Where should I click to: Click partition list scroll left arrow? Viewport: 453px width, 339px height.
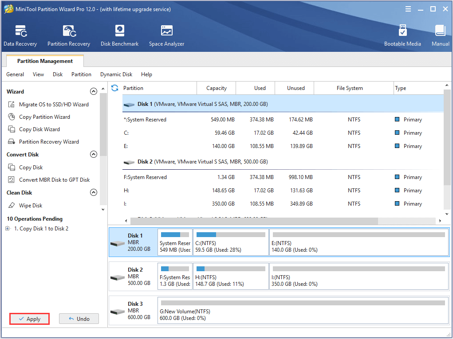(126, 221)
